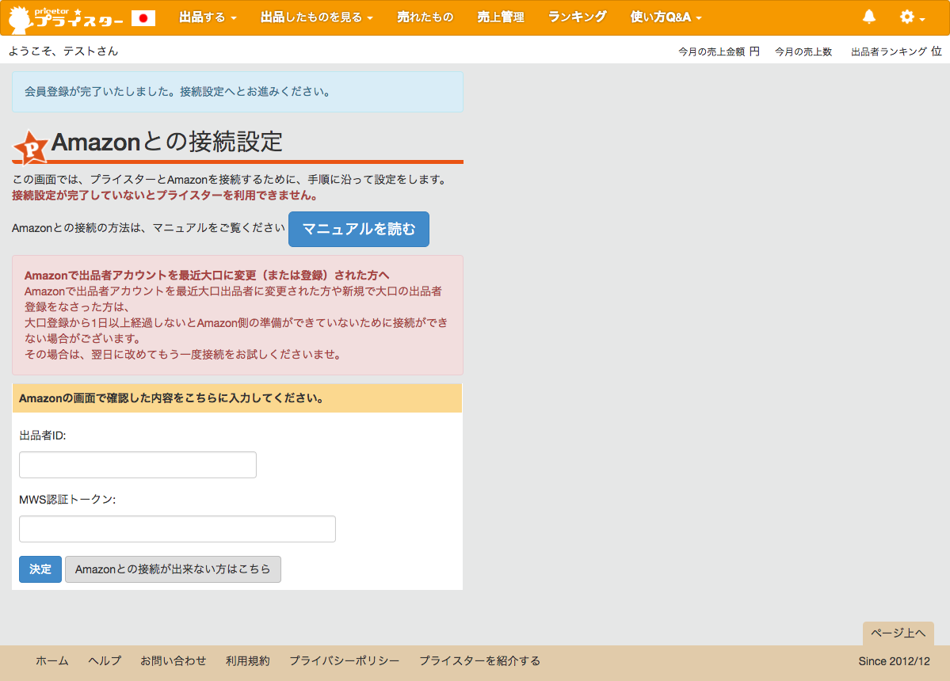Click the Since 2012/12 footer text
The width and height of the screenshot is (950, 681).
coord(894,661)
